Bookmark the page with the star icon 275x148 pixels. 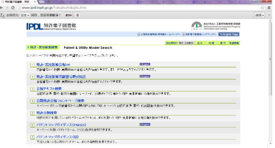(x=262, y=8)
